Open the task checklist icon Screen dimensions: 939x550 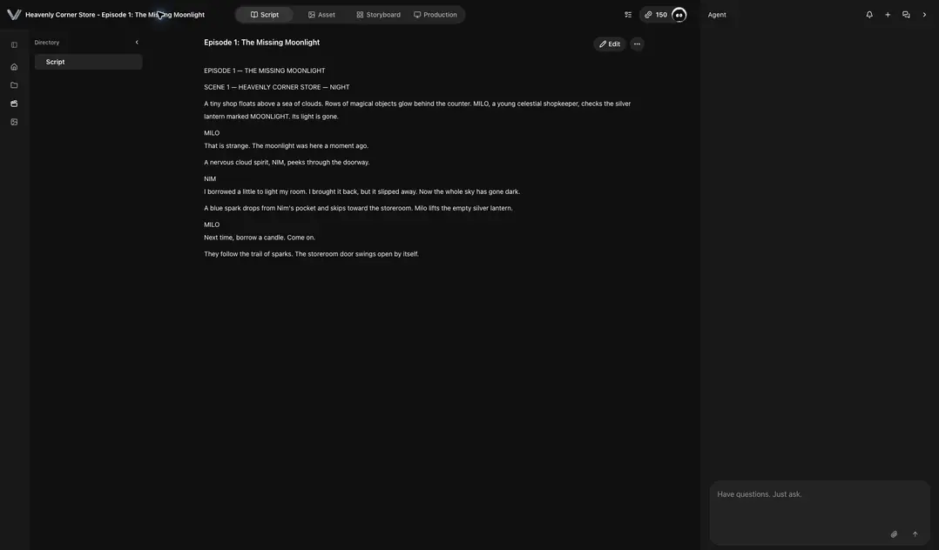click(628, 15)
